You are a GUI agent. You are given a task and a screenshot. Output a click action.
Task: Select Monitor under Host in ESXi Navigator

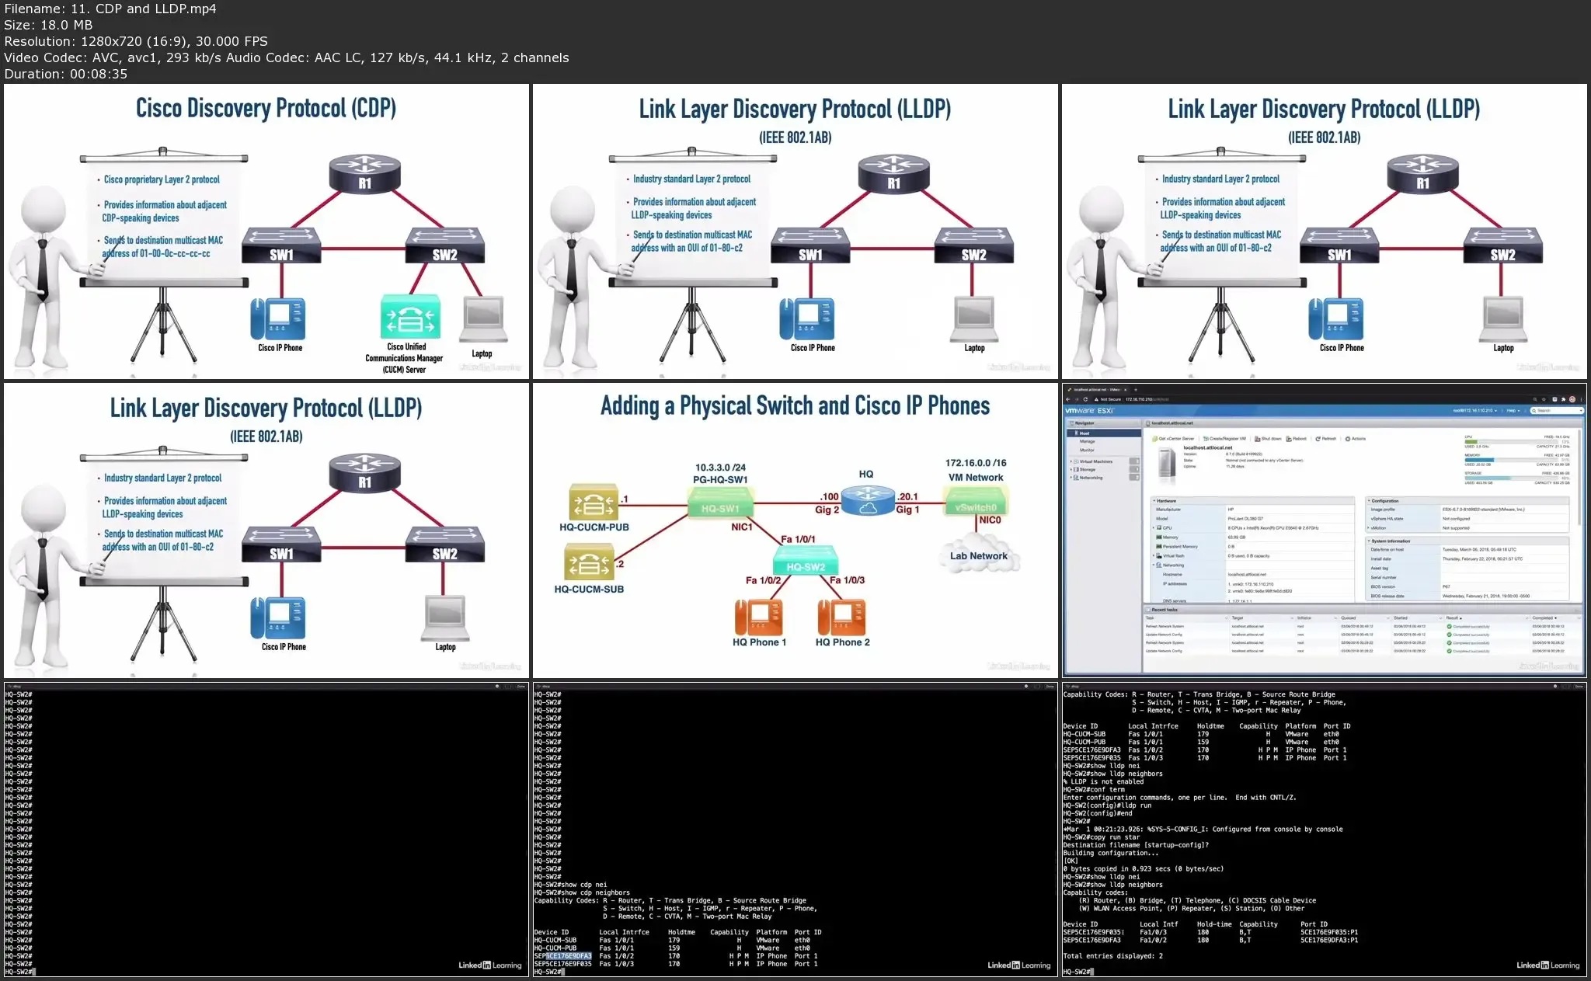tap(1087, 450)
